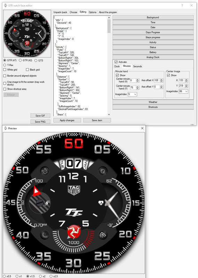
Task: Click the JSON editor scroll up arrow
Action: click(109, 18)
